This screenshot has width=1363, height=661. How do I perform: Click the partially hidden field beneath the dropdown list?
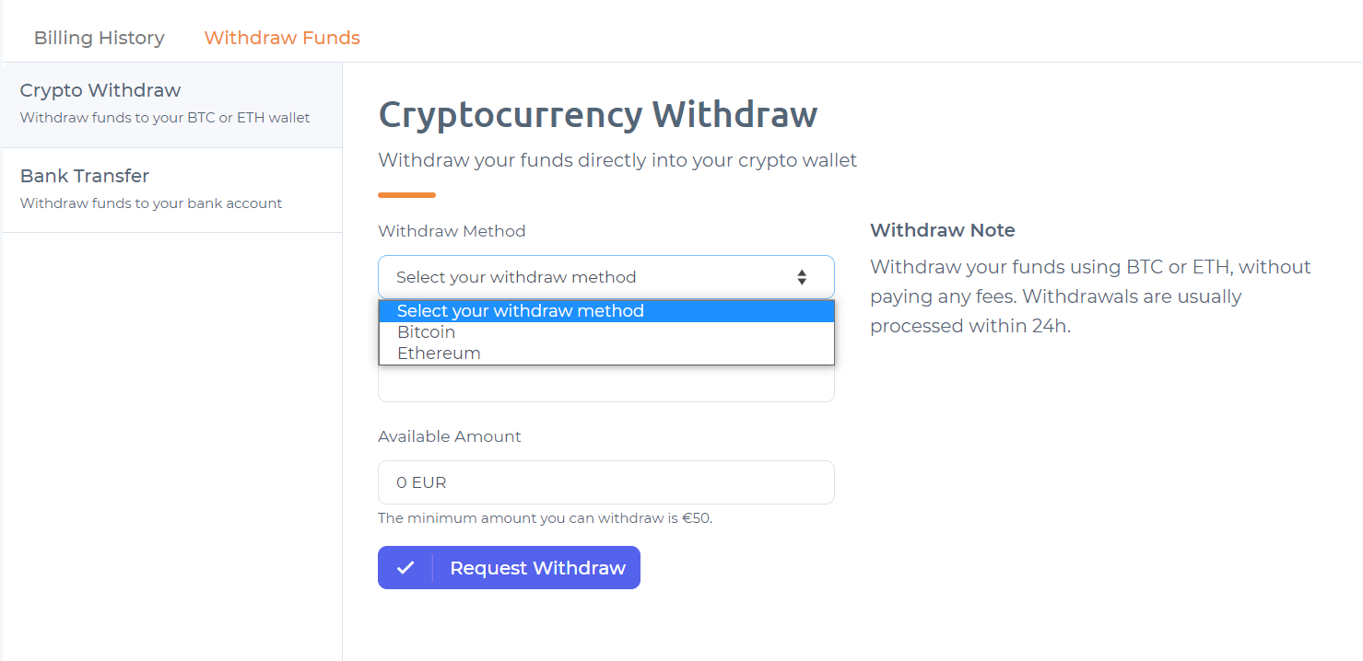pyautogui.click(x=605, y=385)
